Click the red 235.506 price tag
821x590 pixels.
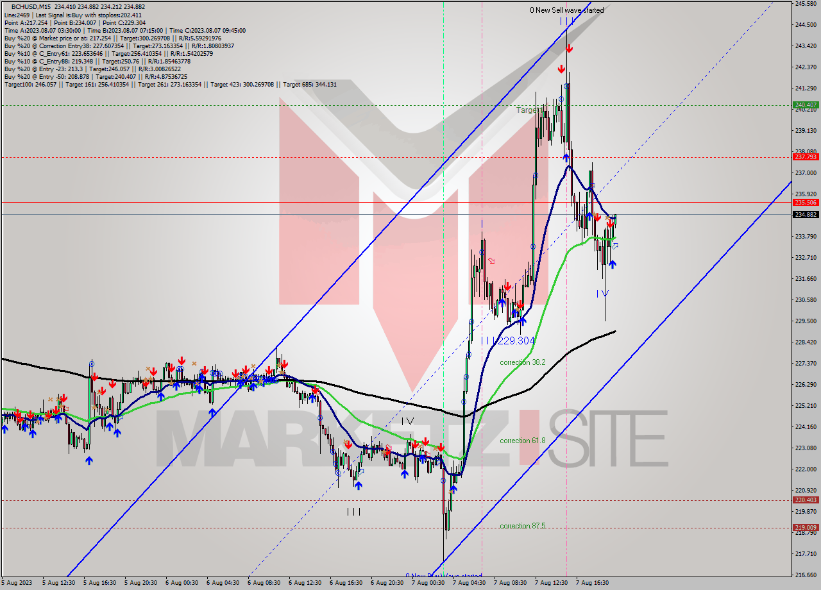pos(806,202)
